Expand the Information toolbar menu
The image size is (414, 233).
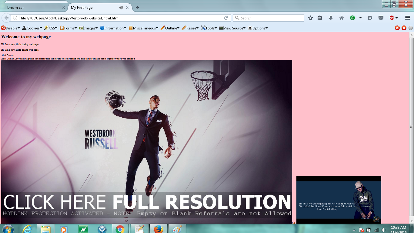113,28
